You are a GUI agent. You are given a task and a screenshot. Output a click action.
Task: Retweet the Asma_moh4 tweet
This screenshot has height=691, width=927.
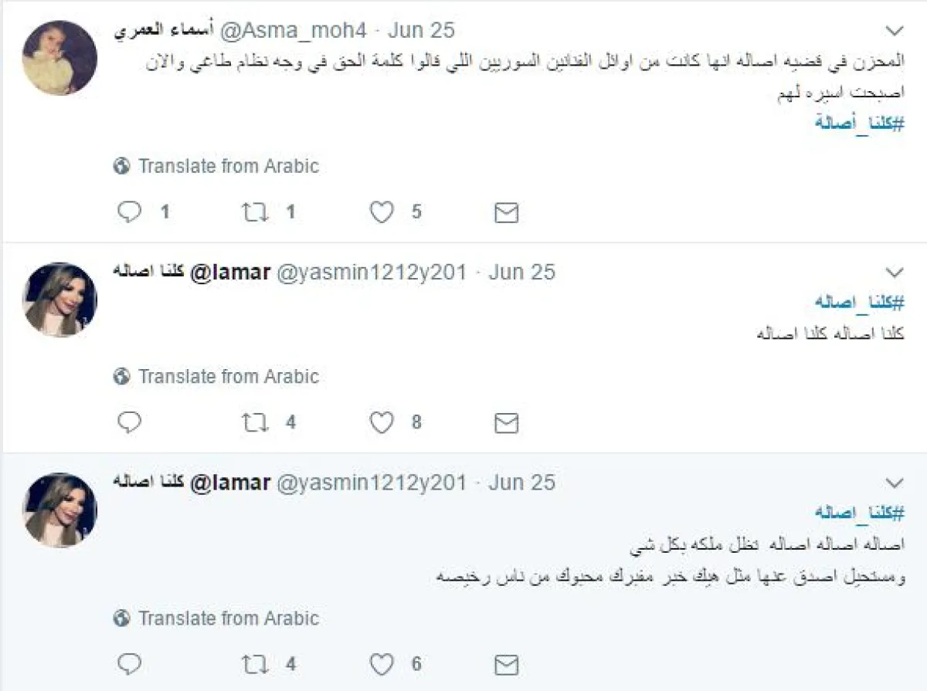point(255,212)
